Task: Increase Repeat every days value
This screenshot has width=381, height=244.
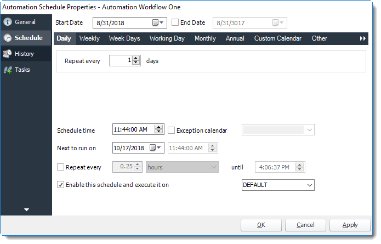Action: point(136,58)
